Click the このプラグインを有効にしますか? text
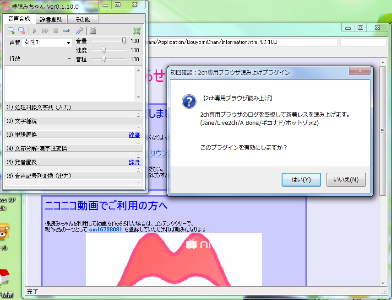Screen dimensions: 392x300 point(244,148)
